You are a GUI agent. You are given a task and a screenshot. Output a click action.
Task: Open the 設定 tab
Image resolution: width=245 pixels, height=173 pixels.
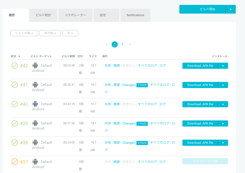click(x=106, y=15)
